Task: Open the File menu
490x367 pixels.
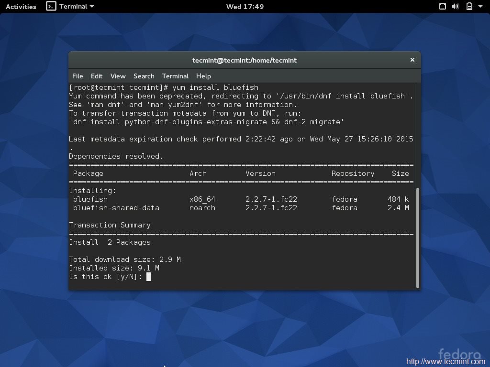Action: (78, 76)
